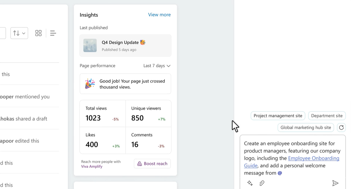This screenshot has width=351, height=189.
Task: Send the prompt with arrow icon
Action: click(x=335, y=183)
